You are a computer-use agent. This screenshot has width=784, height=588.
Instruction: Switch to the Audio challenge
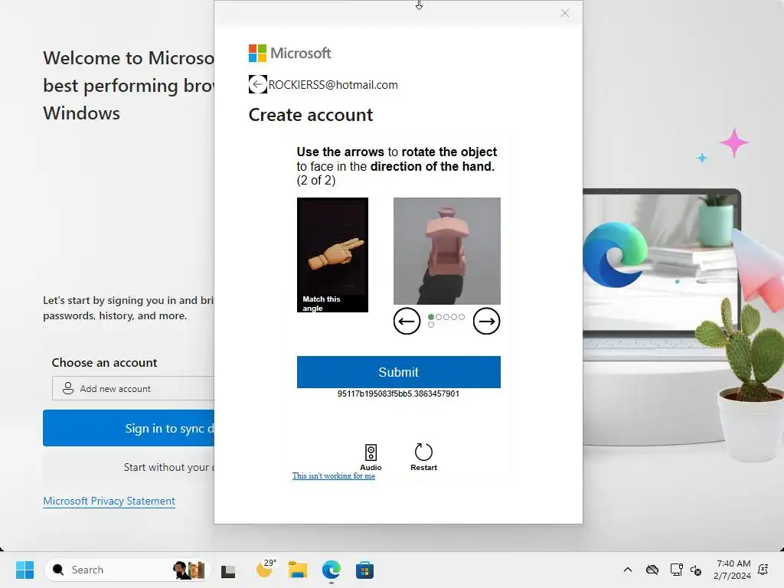tap(371, 457)
